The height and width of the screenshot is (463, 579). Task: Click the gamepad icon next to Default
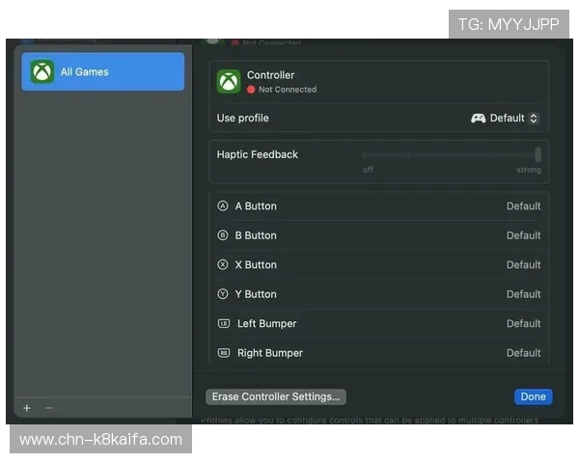[x=478, y=118]
